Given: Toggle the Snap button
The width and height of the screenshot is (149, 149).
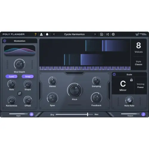Looking at the screenshot, I should [28, 77].
